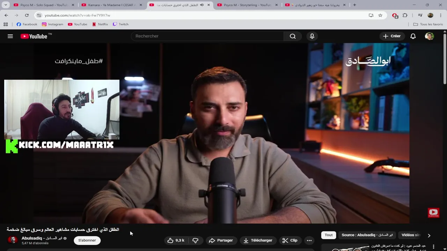Open the Chrome profile avatar

click(x=430, y=15)
